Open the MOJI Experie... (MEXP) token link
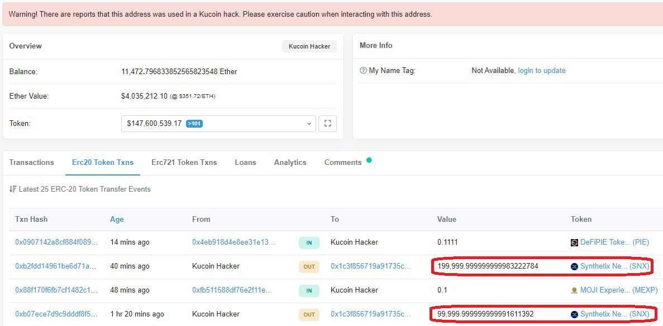The image size is (663, 326). pos(619,290)
